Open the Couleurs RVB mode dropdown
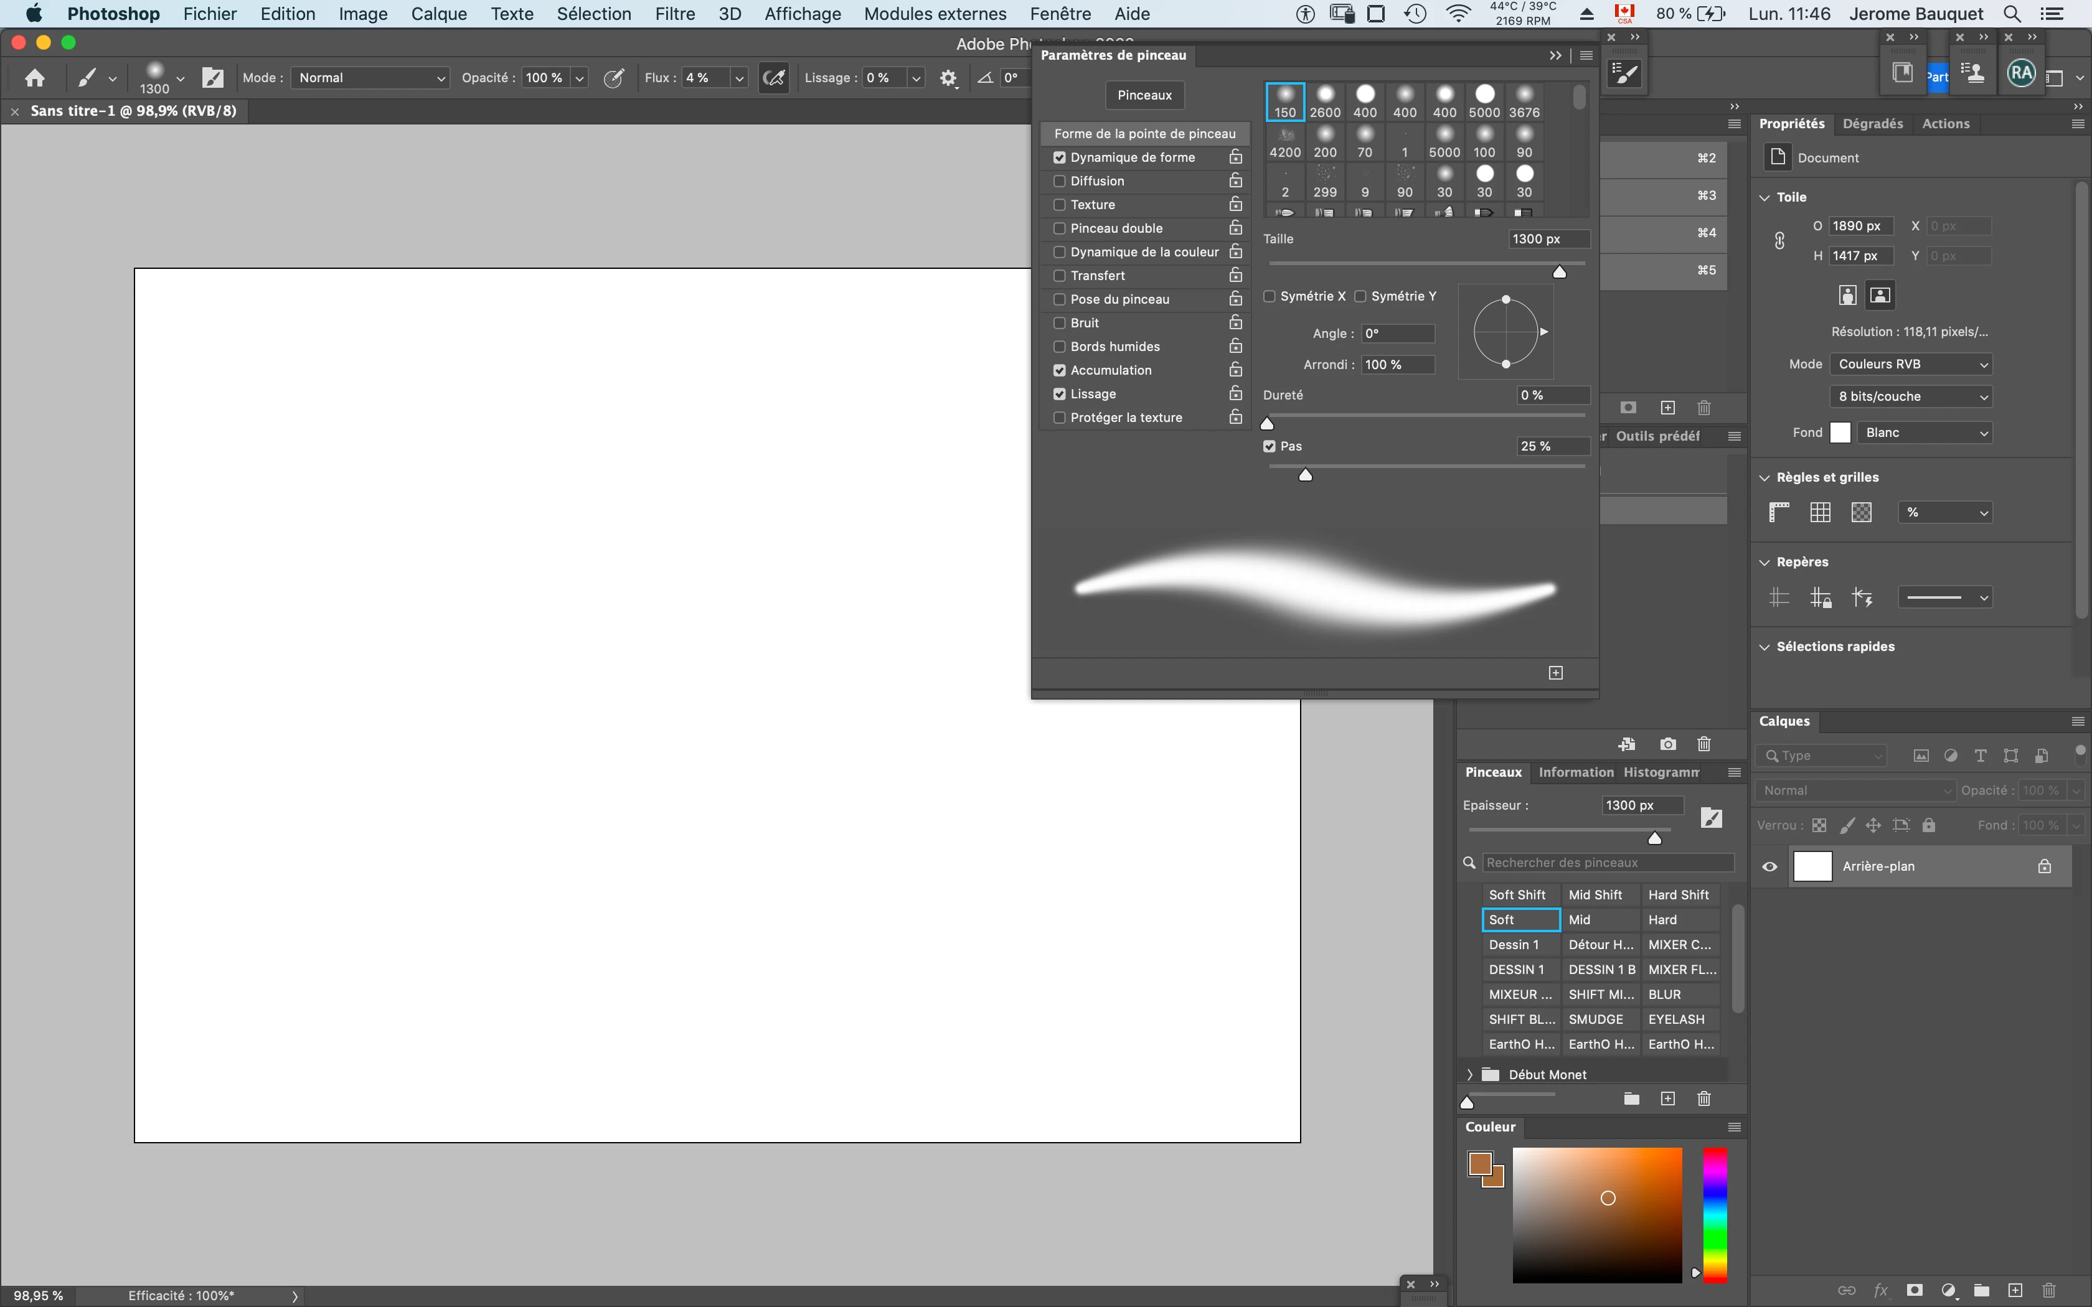2092x1307 pixels. (1911, 364)
